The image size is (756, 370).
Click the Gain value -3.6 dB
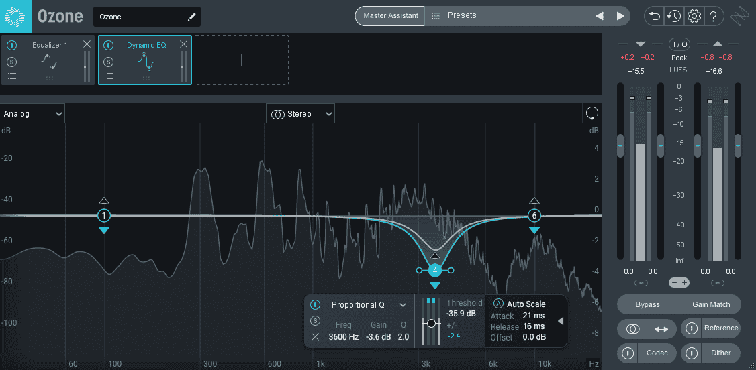click(x=379, y=337)
